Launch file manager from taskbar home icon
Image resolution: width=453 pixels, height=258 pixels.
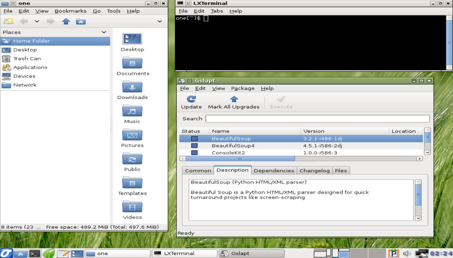pyautogui.click(x=20, y=253)
